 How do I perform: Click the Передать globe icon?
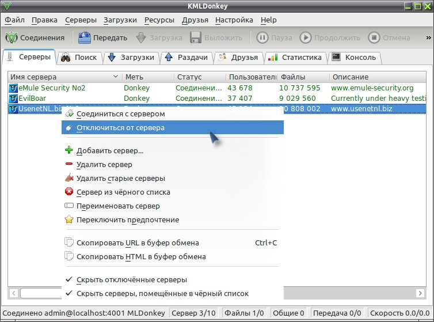click(85, 37)
